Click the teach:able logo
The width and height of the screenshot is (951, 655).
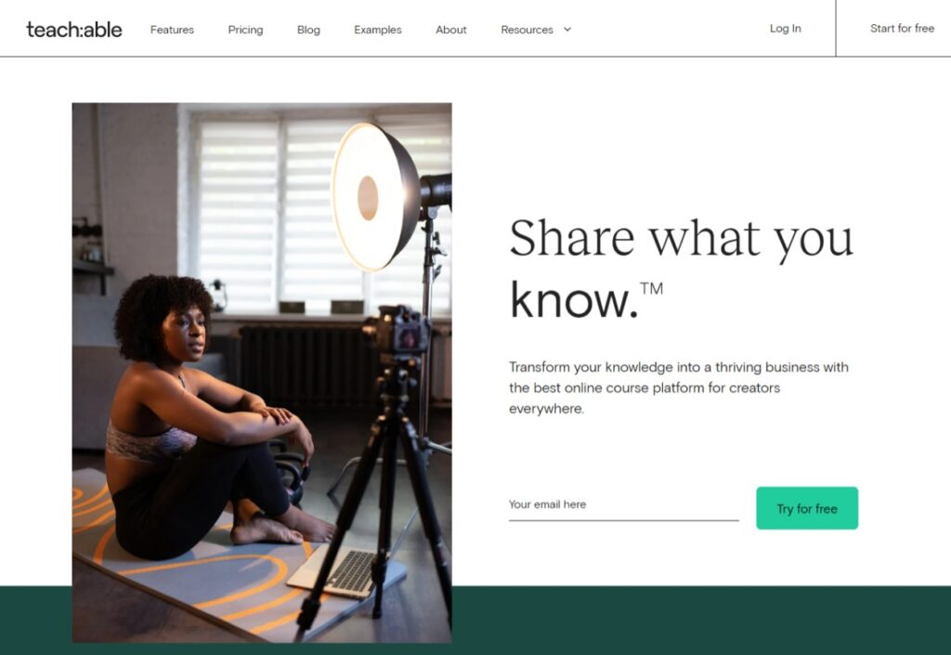click(x=74, y=30)
